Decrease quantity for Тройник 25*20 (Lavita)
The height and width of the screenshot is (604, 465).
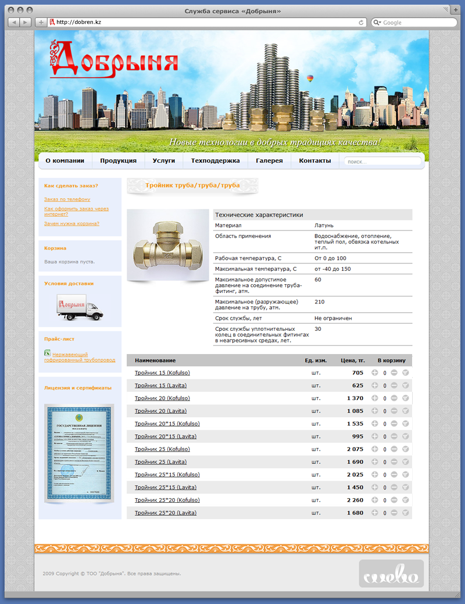(394, 512)
